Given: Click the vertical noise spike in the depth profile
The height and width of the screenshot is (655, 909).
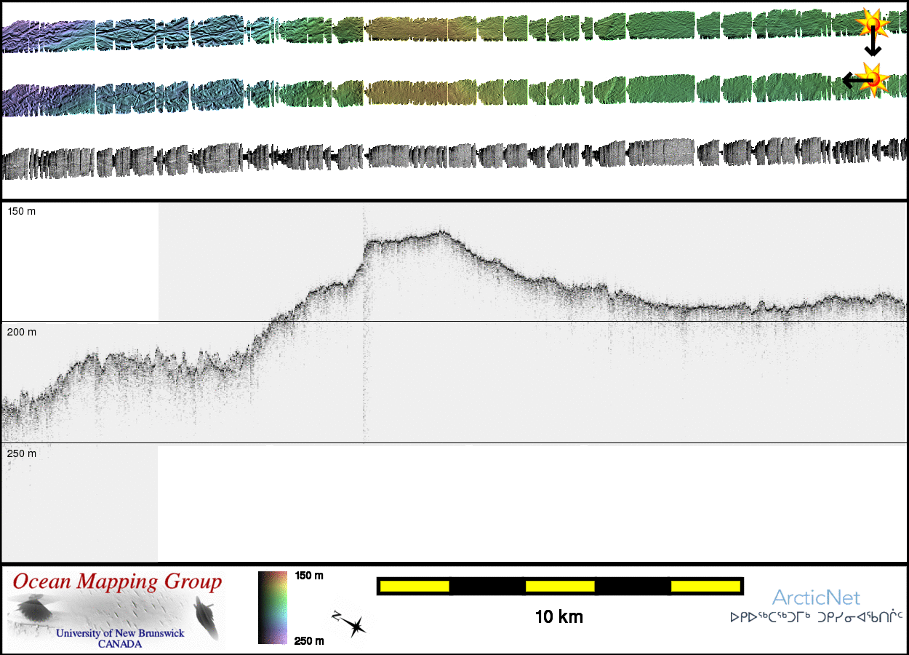Looking at the screenshot, I should (x=364, y=327).
